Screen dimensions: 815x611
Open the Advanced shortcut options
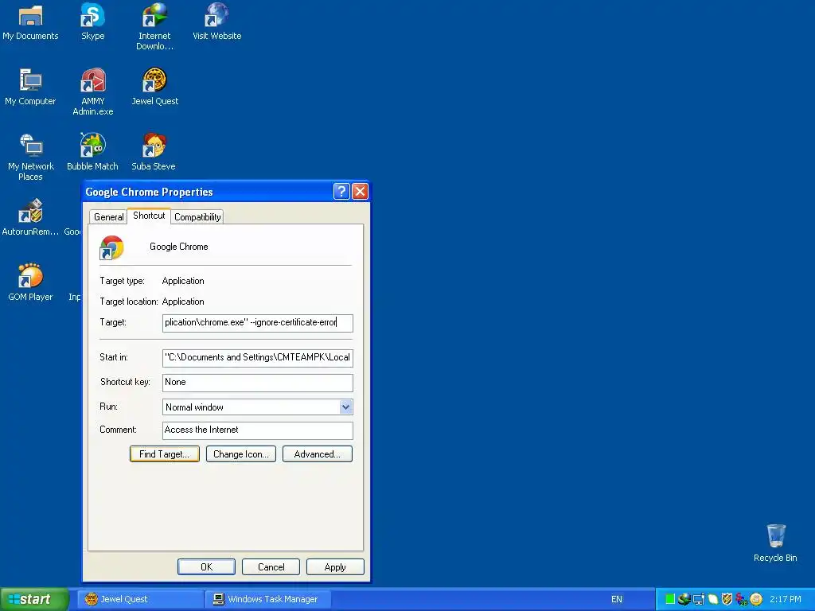(x=317, y=454)
